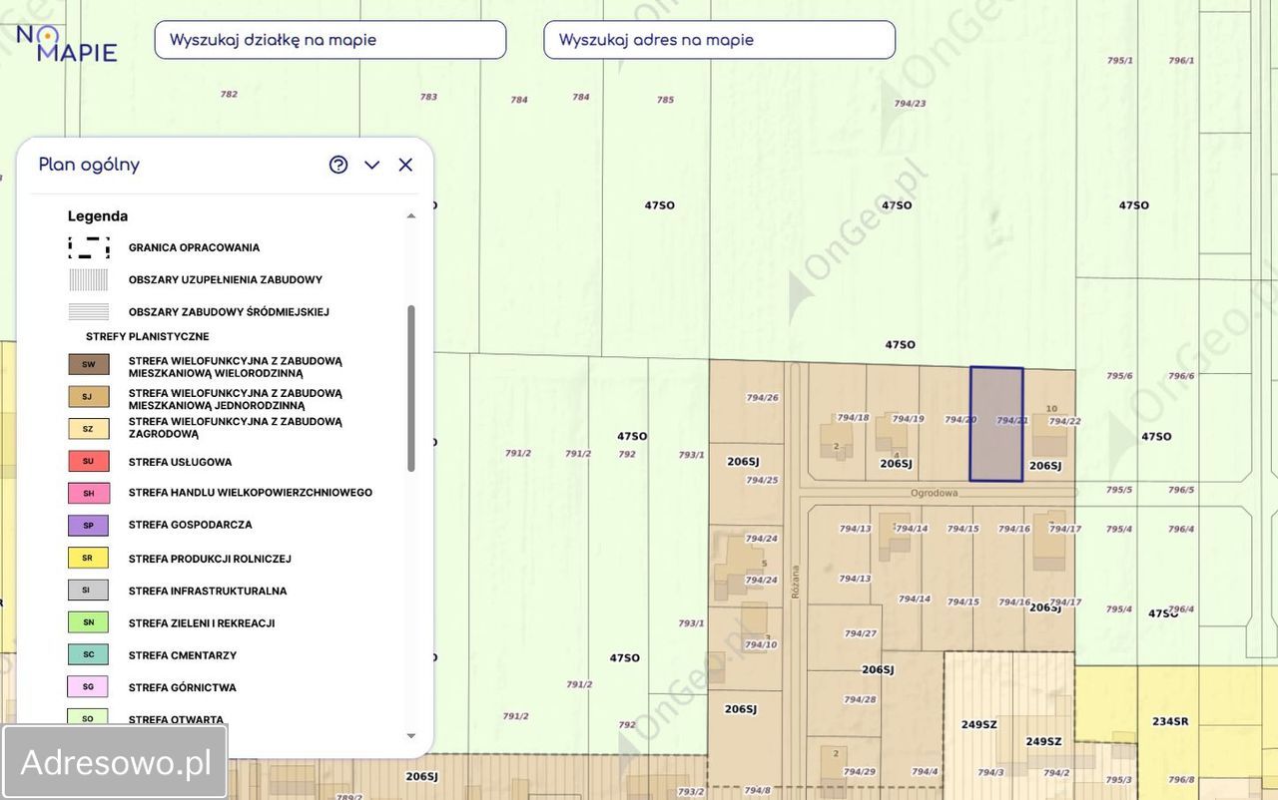Click 'STREFA HANDLU WIELKOPOWIERZCHNIOWEGO' legend text
The width and height of the screenshot is (1278, 800).
(251, 493)
